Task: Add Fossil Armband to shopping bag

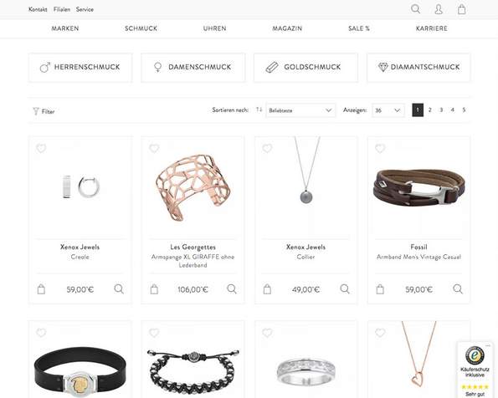Action: [380, 289]
